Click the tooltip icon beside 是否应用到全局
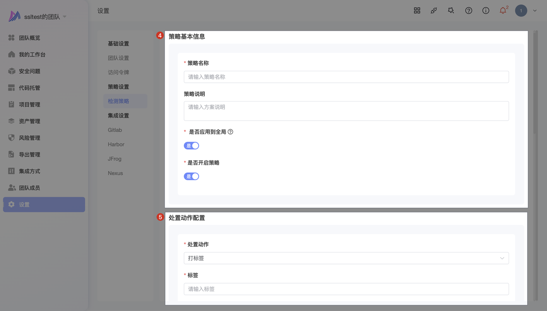The image size is (547, 311). pos(230,132)
